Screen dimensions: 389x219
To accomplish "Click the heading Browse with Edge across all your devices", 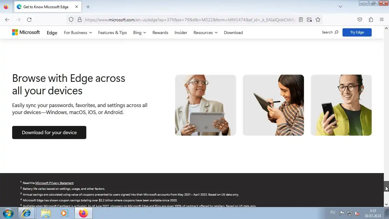I will tap(69, 84).
